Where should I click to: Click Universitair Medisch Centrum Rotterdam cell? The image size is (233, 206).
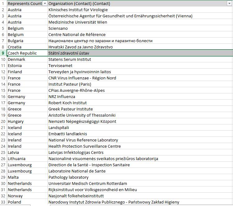tap(140, 183)
